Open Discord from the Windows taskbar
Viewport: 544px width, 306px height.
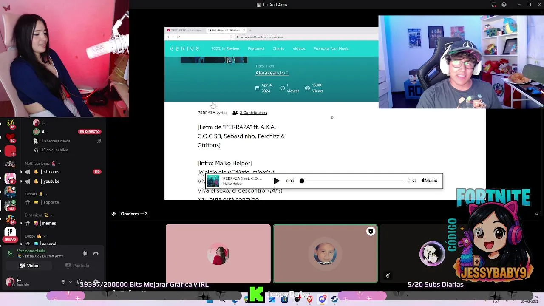[x=322, y=299]
